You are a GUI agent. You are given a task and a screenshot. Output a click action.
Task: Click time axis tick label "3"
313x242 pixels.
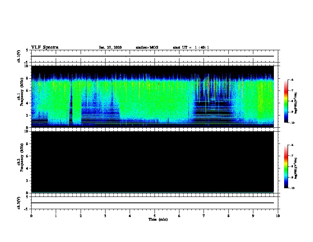click(x=105, y=216)
